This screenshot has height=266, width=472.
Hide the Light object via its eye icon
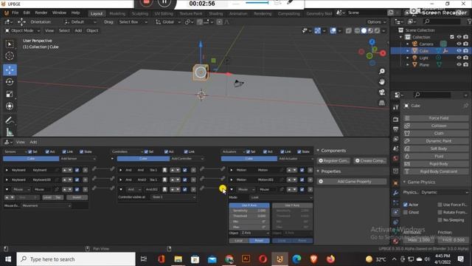(x=459, y=58)
